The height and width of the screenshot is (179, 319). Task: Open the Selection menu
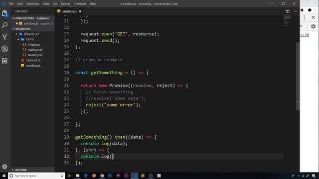point(32,3)
